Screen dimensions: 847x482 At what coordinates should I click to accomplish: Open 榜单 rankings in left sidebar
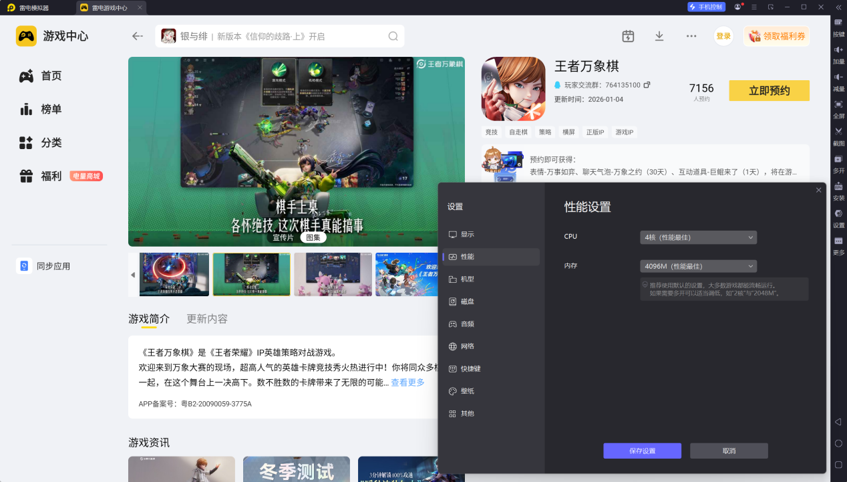[41, 110]
